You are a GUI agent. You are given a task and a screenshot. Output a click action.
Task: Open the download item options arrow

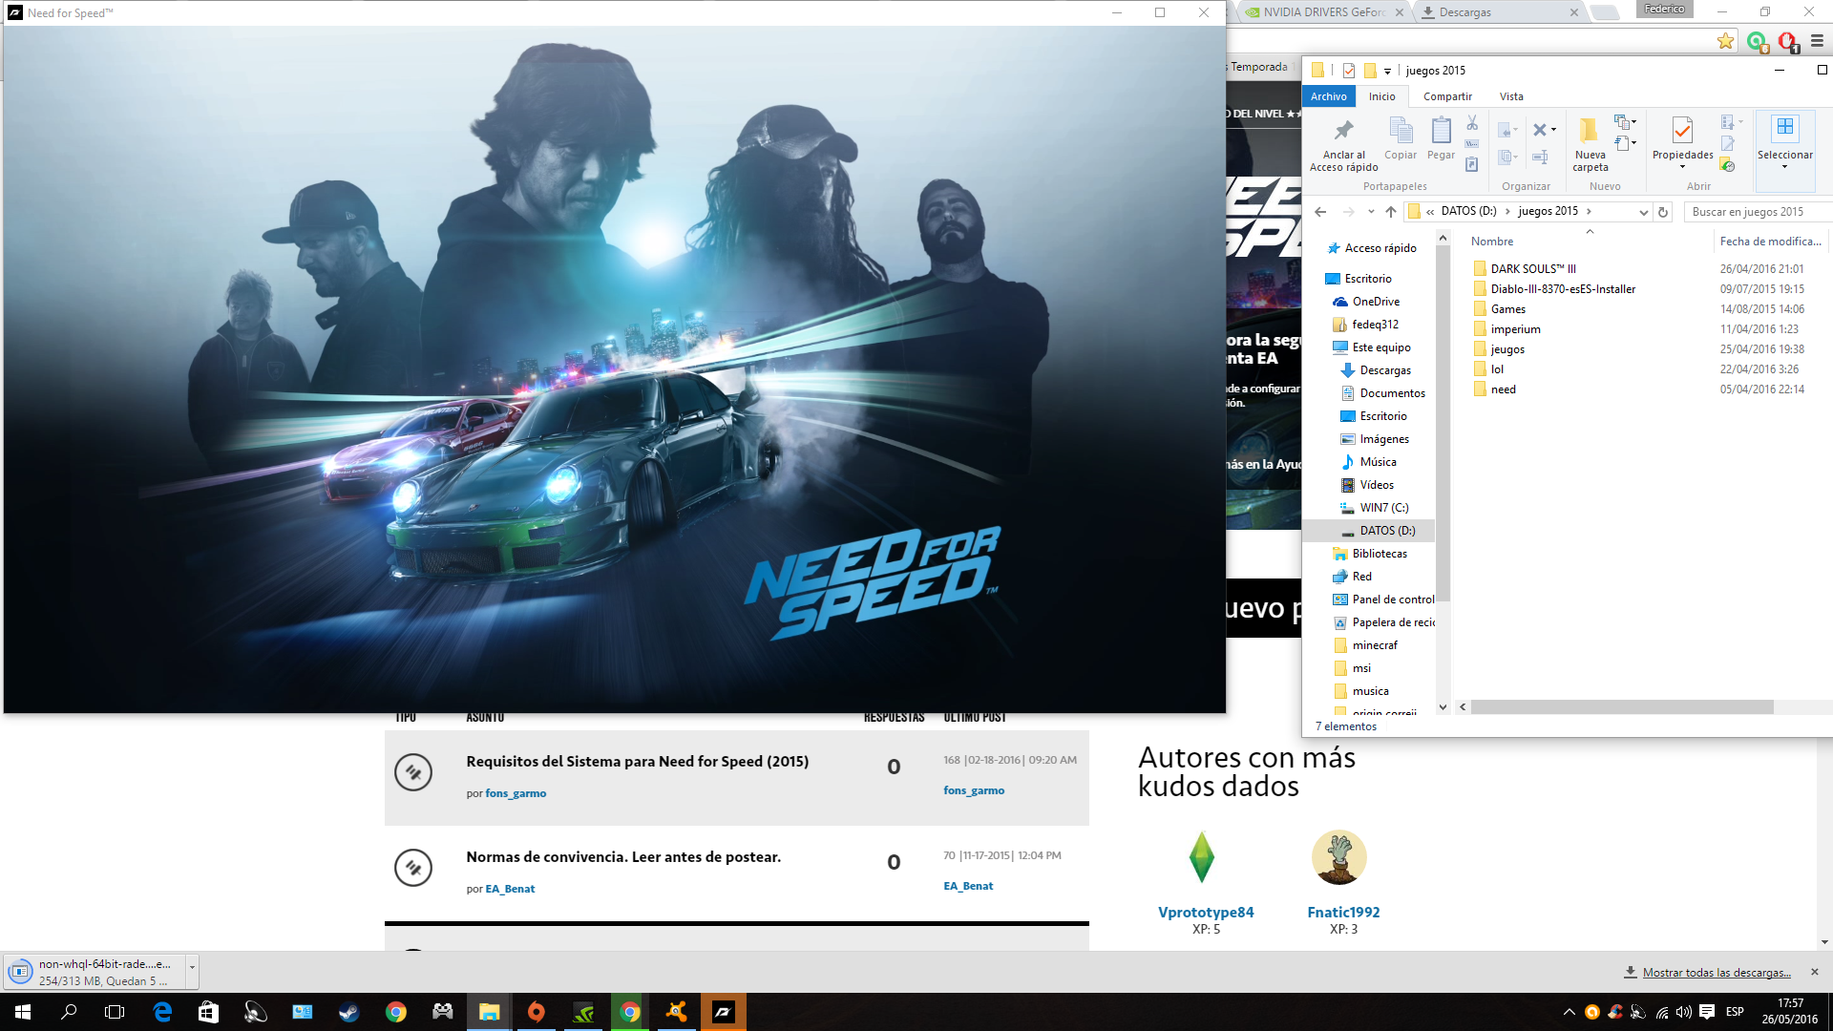192,967
